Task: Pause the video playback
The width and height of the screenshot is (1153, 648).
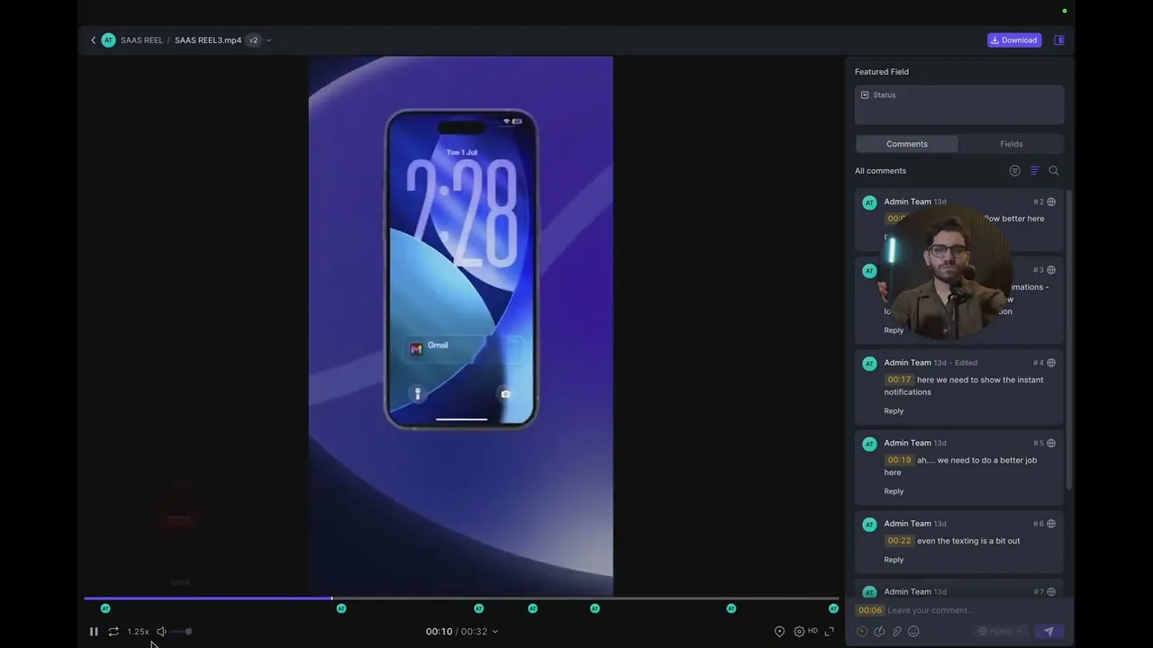Action: click(93, 632)
